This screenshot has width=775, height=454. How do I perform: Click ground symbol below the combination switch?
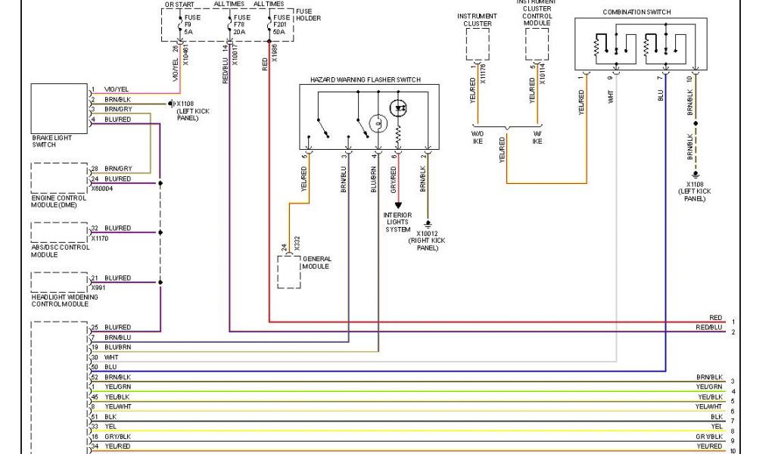[x=695, y=174]
